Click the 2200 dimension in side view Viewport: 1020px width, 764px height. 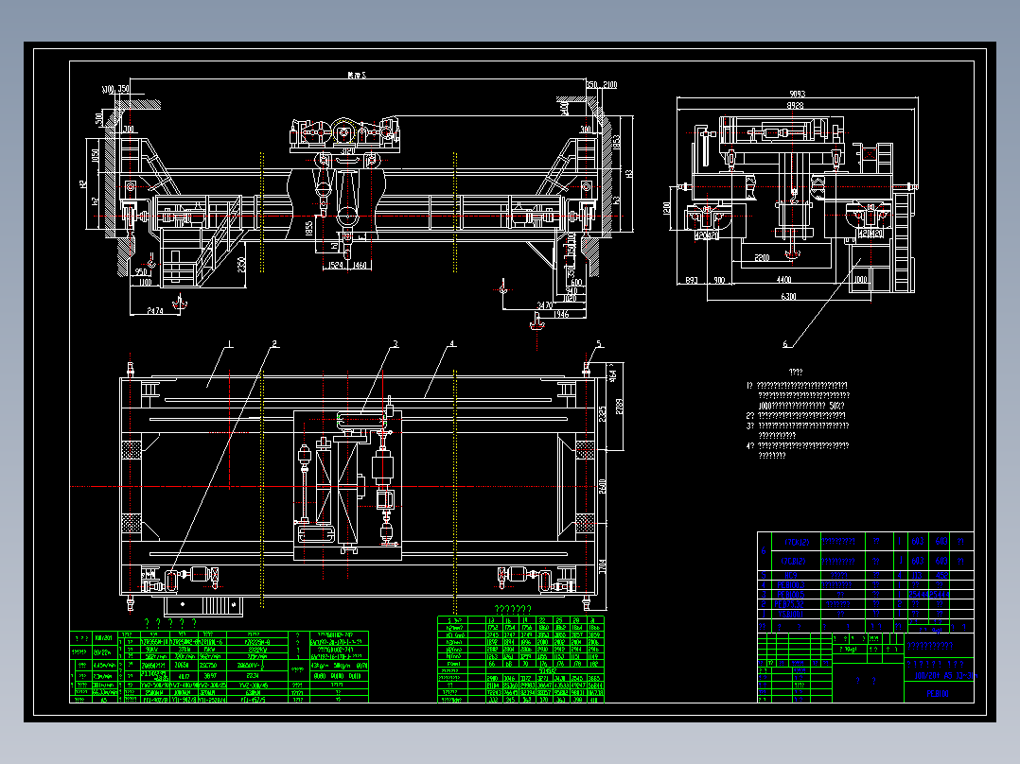coord(762,258)
